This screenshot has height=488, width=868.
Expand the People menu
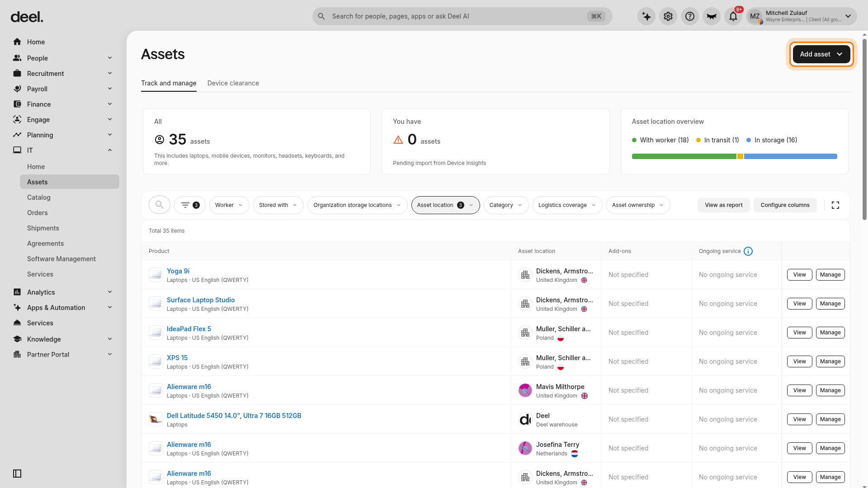tap(63, 58)
